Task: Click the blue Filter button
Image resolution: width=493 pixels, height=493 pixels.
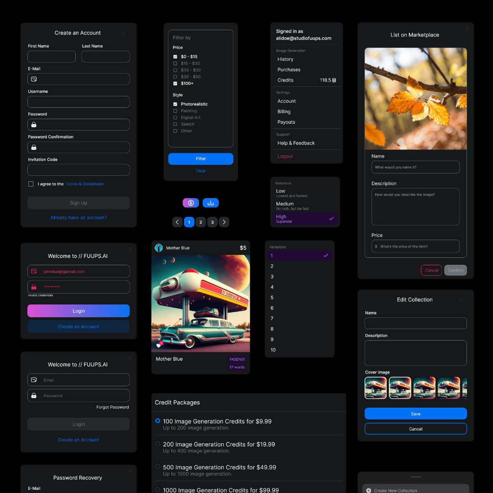Action: click(x=201, y=159)
